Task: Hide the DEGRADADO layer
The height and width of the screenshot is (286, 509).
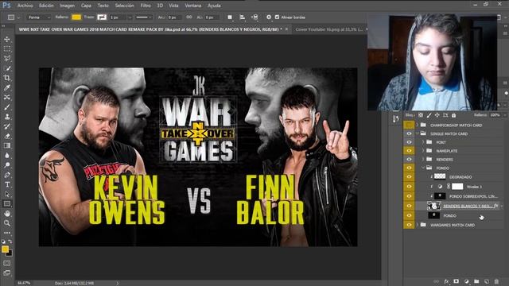Action: pyautogui.click(x=409, y=176)
